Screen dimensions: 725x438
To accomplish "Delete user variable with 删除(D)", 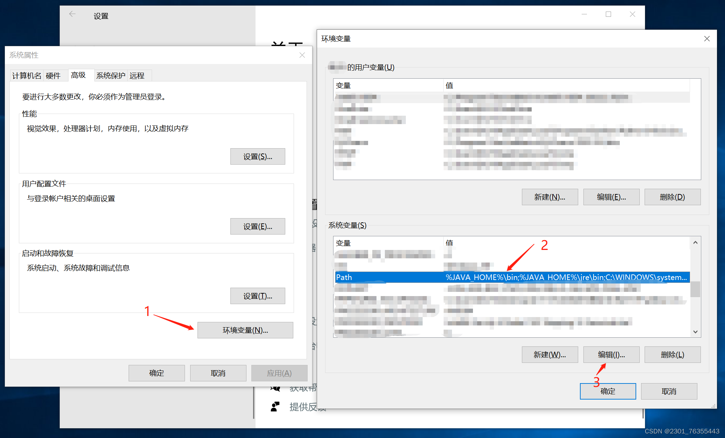I will tap(673, 197).
